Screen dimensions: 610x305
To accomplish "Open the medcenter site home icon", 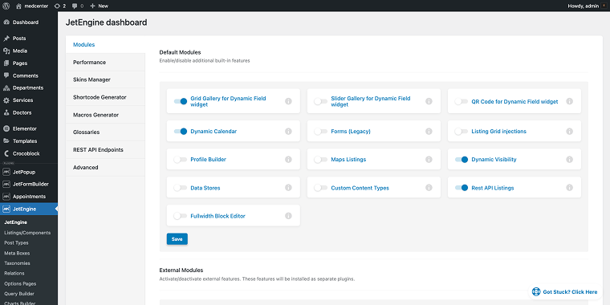I will click(x=19, y=6).
